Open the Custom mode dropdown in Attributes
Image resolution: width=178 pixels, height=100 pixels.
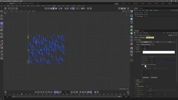[x=172, y=35]
